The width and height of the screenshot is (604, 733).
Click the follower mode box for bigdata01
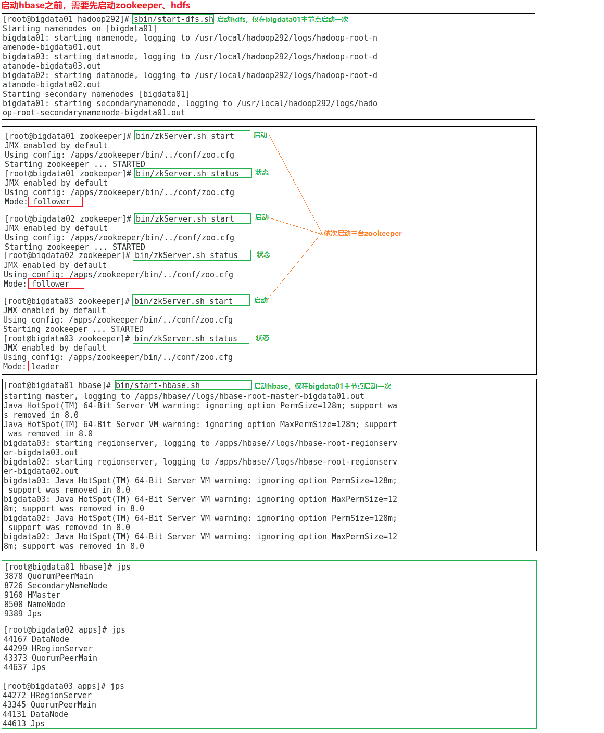coord(55,202)
